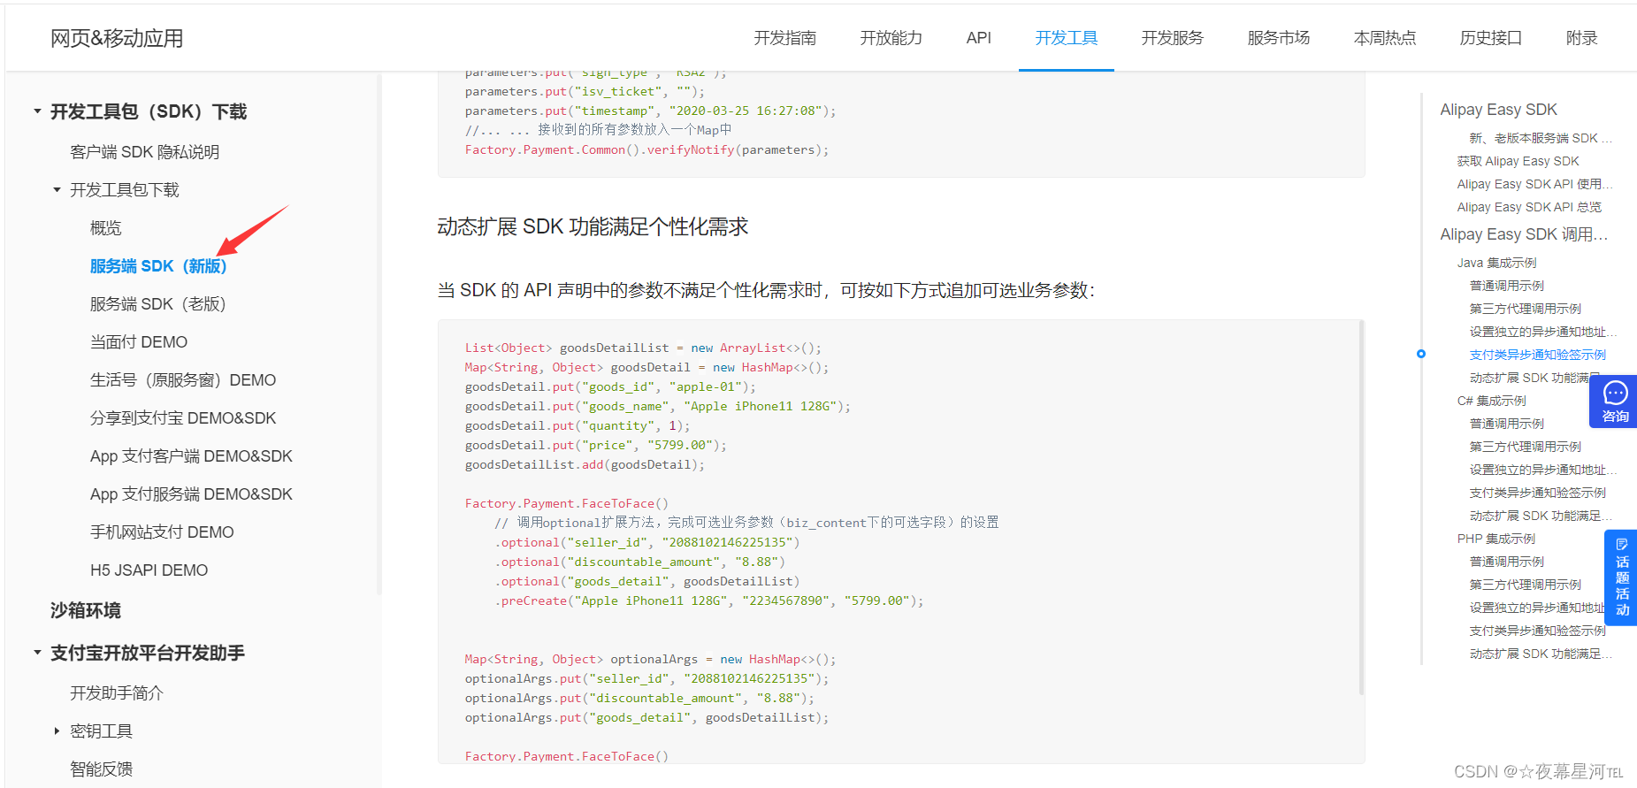Open the 开发服务 top tab
1637x788 pixels.
coord(1173,38)
